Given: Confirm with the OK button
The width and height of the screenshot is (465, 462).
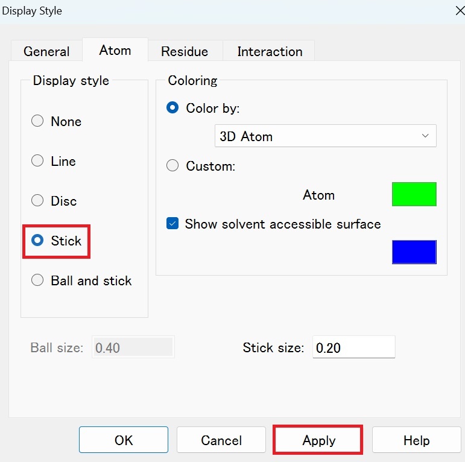Looking at the screenshot, I should click(x=124, y=440).
